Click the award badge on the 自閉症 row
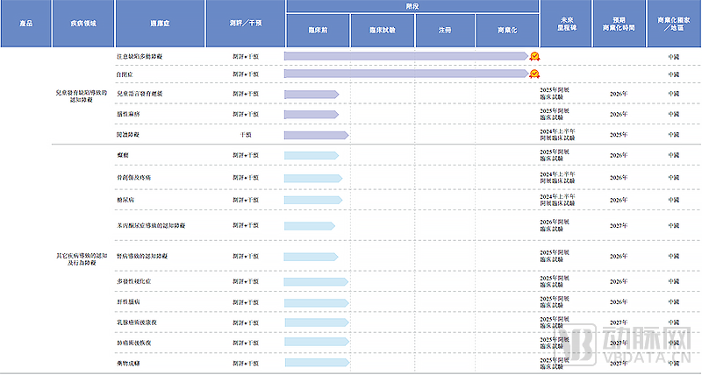Viewport: 702px width, 375px height. pos(534,74)
